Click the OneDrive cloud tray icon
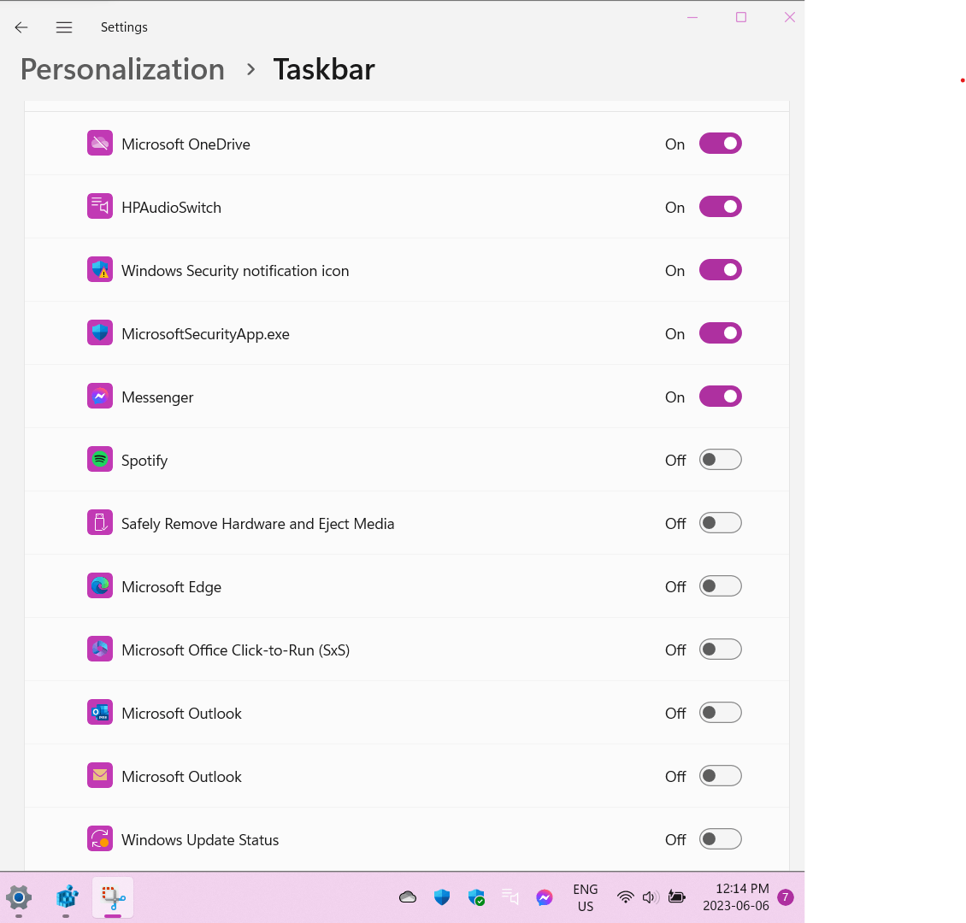The image size is (966, 923). pos(408,897)
